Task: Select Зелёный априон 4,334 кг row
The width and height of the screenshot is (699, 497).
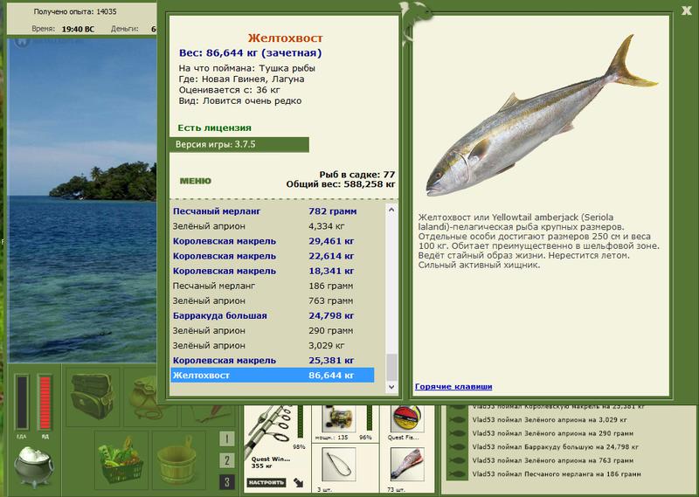Action: [273, 226]
